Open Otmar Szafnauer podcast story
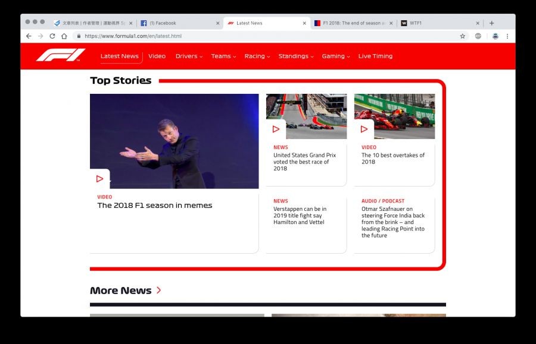This screenshot has width=536, height=344. point(392,222)
